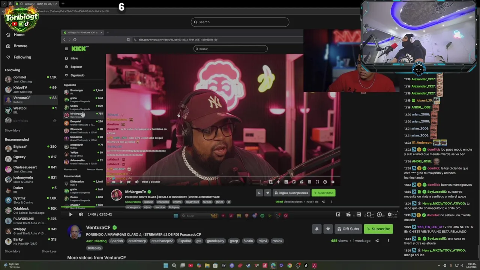Open the player settings gear
Viewport: 480px width, 270px height.
(x=390, y=214)
